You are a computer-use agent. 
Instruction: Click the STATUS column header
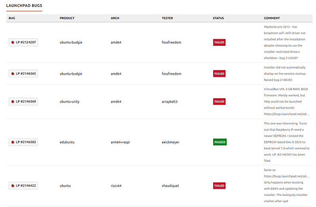pyautogui.click(x=218, y=18)
